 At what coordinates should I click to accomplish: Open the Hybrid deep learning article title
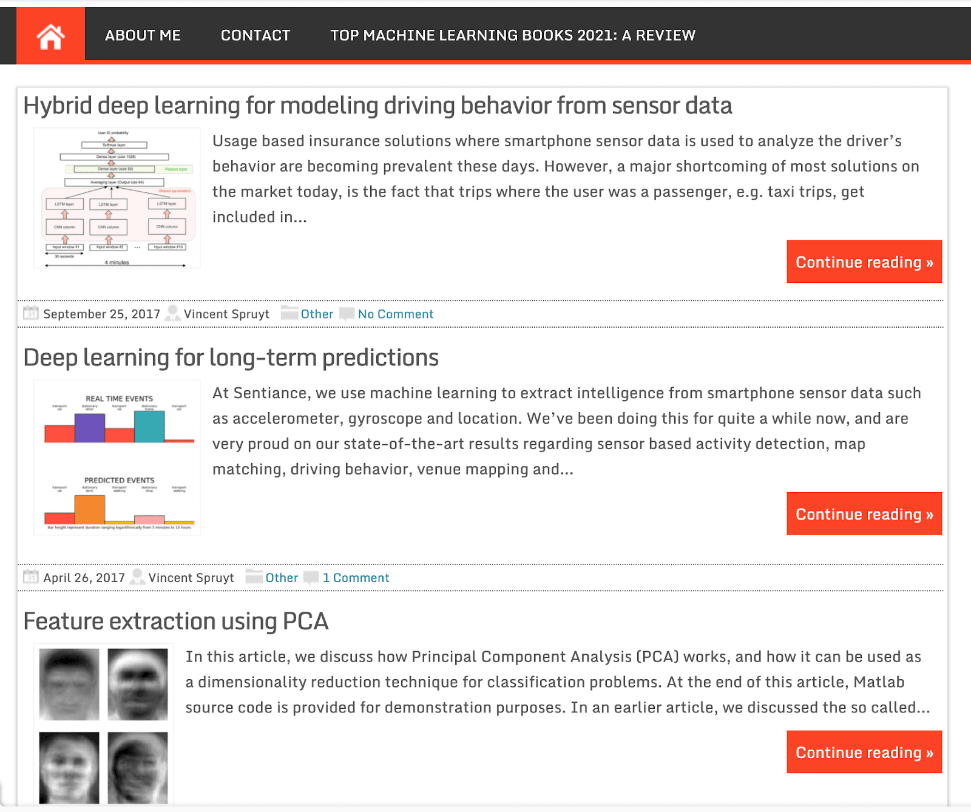pos(377,106)
